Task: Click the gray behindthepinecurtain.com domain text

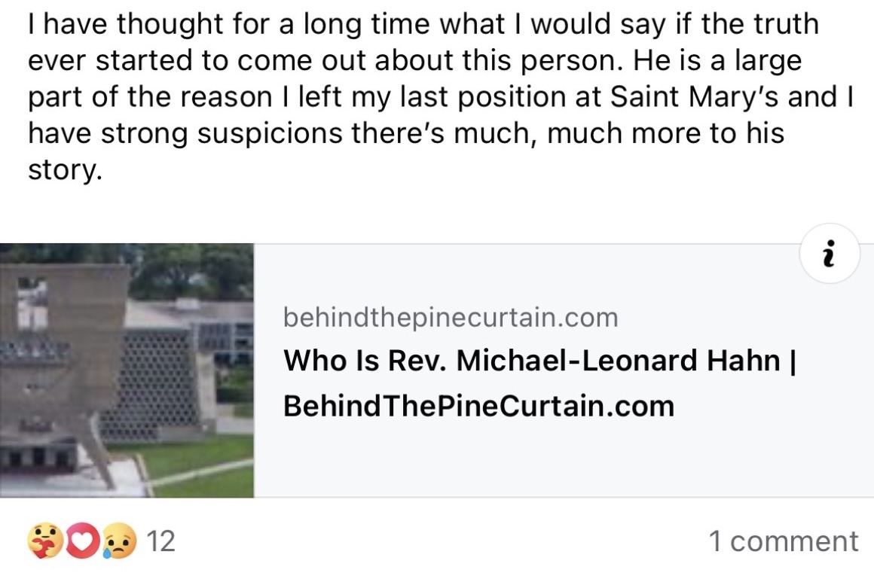Action: 450,318
